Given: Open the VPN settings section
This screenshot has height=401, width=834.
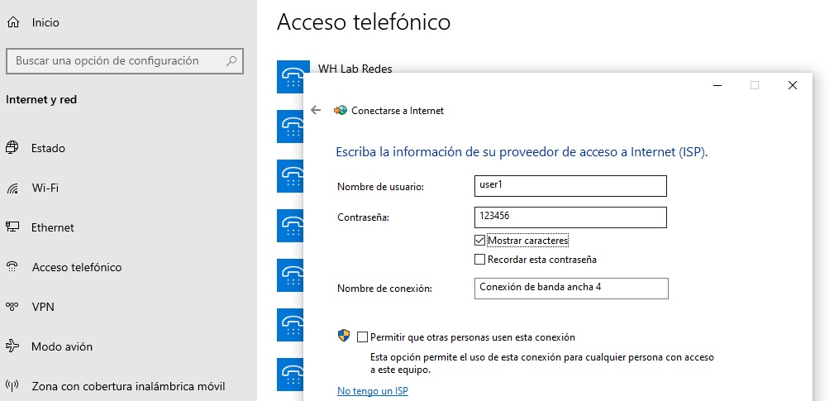Looking at the screenshot, I should pos(43,307).
